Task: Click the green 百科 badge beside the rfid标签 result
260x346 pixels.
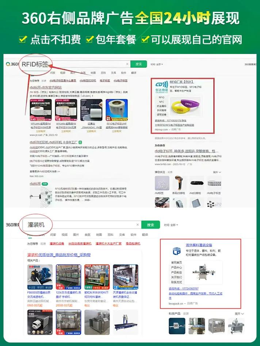Action: (45, 184)
